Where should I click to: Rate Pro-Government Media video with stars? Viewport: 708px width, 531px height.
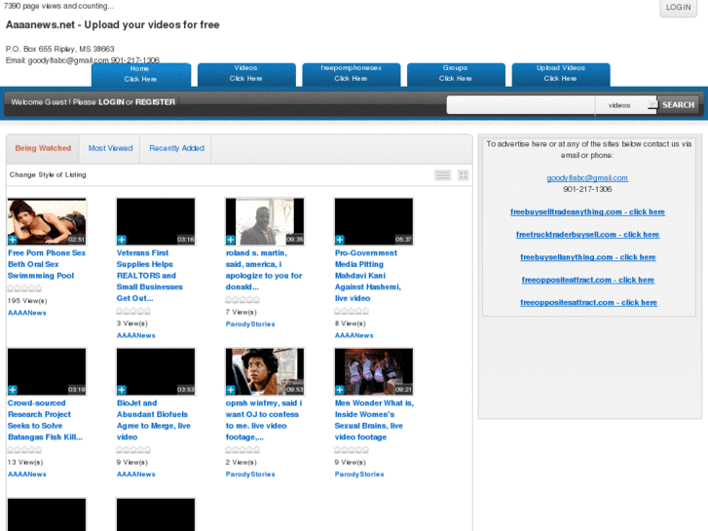click(352, 311)
